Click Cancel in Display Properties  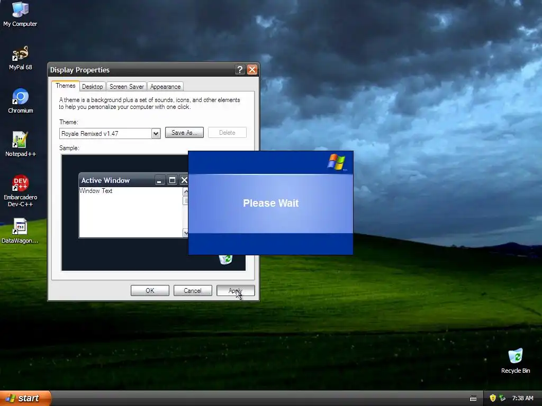(x=193, y=291)
